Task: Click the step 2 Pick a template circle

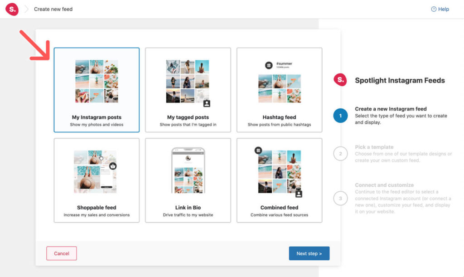Action: tap(340, 153)
